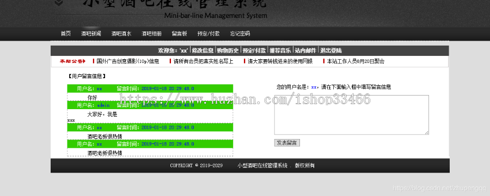490x196 pixels.
Task: Open 站内邮件 link
Action: coord(305,50)
